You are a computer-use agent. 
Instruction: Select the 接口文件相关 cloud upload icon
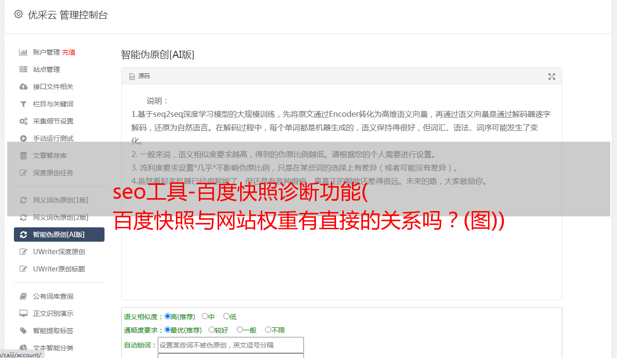pos(23,87)
